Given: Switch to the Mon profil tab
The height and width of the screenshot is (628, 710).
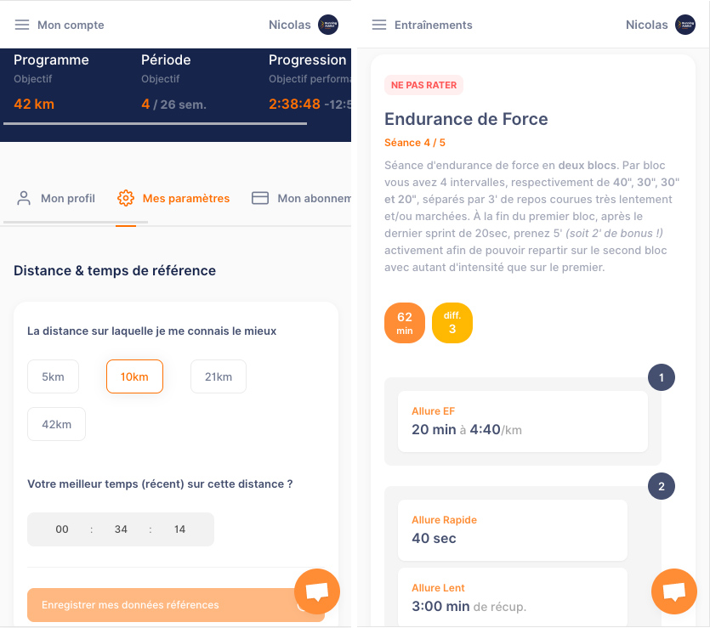Looking at the screenshot, I should coord(56,198).
